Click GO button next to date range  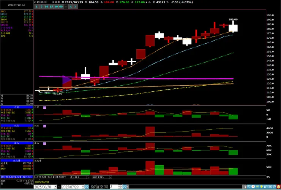(x=87, y=187)
